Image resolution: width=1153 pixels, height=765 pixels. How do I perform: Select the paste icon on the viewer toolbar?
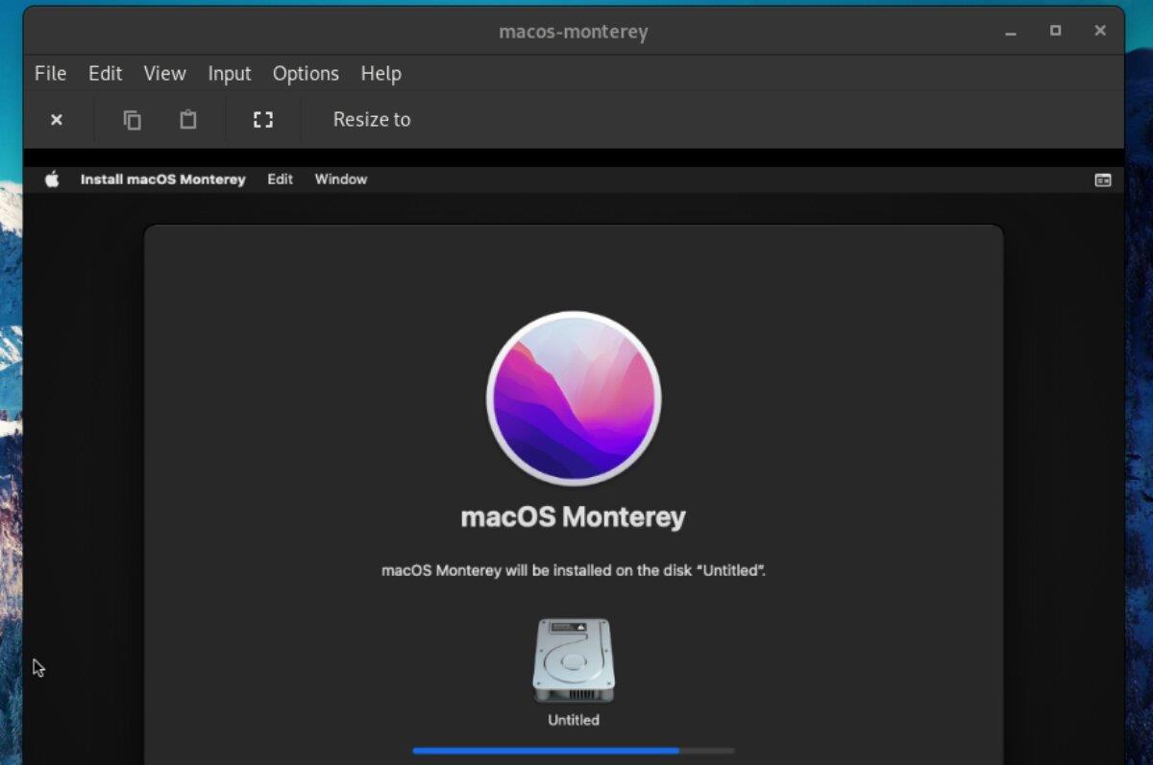pos(187,119)
